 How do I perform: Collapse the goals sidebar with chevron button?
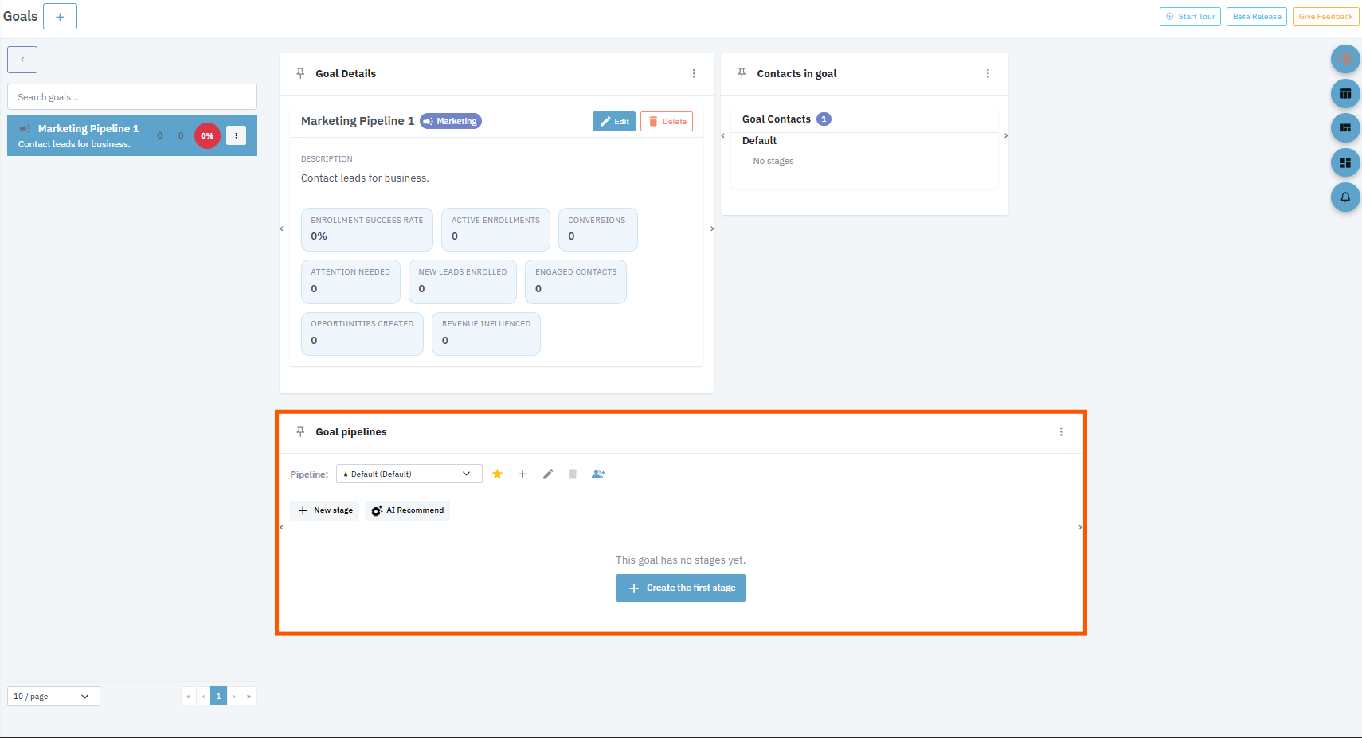coord(22,60)
